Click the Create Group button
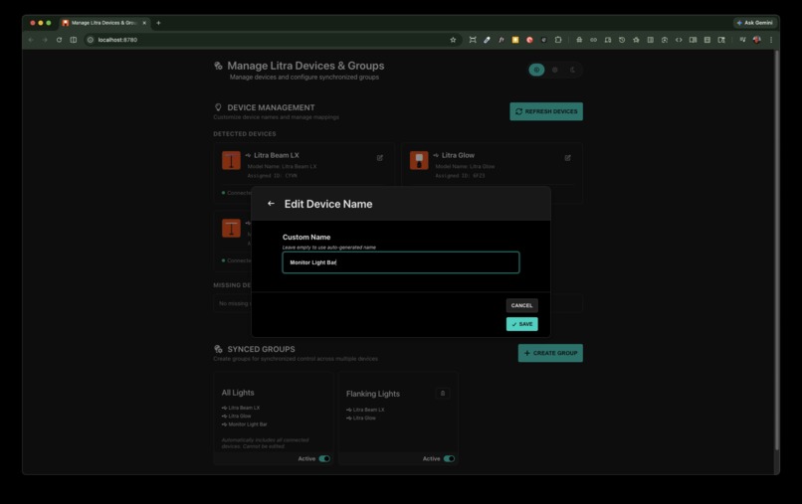This screenshot has width=802, height=504. point(550,353)
